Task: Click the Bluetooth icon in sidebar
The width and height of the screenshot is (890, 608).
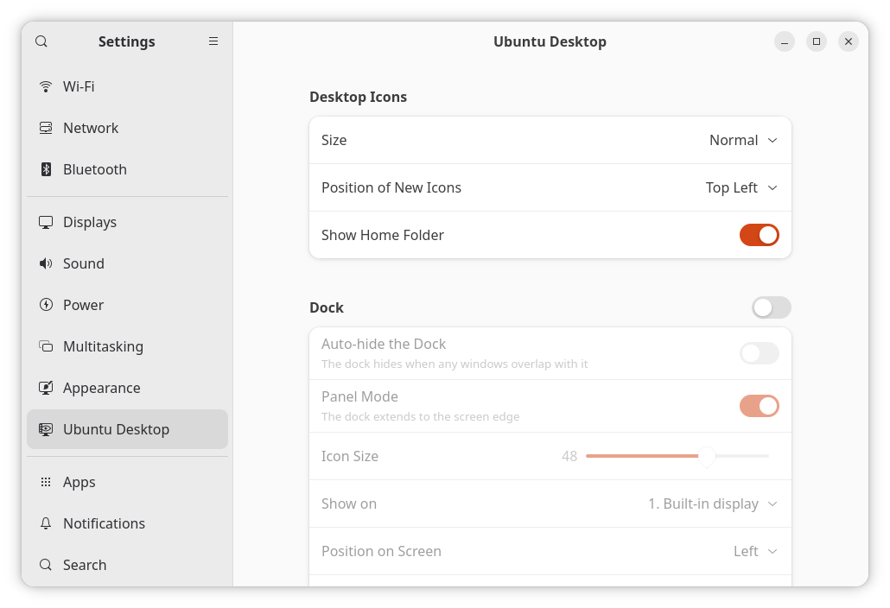Action: coord(46,169)
